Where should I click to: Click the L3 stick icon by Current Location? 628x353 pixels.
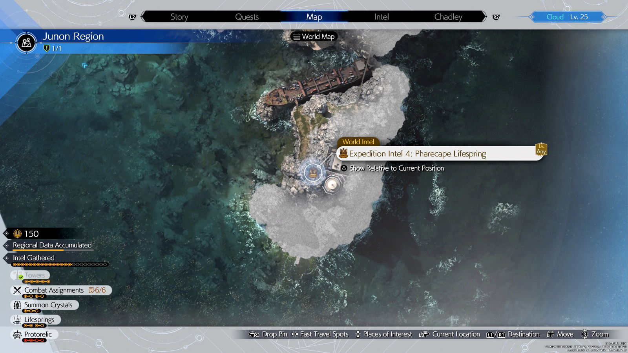point(424,335)
